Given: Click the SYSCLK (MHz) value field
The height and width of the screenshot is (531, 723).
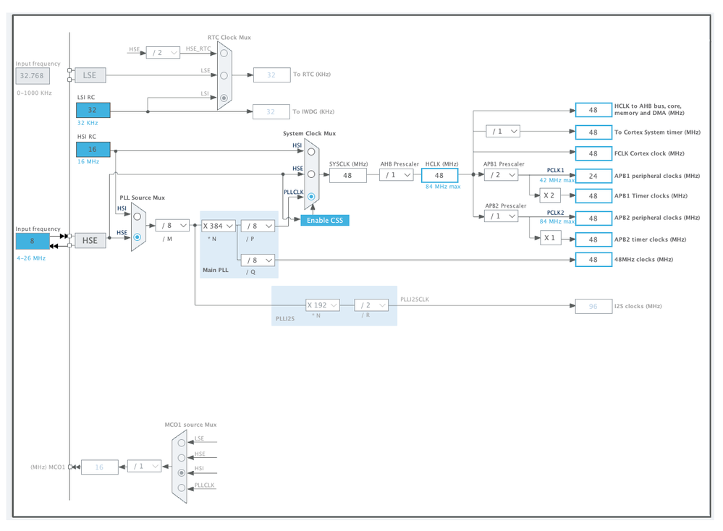Looking at the screenshot, I should 347,176.
